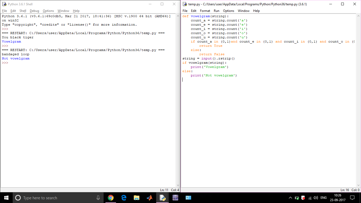This screenshot has width=361, height=203.
Task: Maximize the temp.py editor window
Action: [x=343, y=4]
